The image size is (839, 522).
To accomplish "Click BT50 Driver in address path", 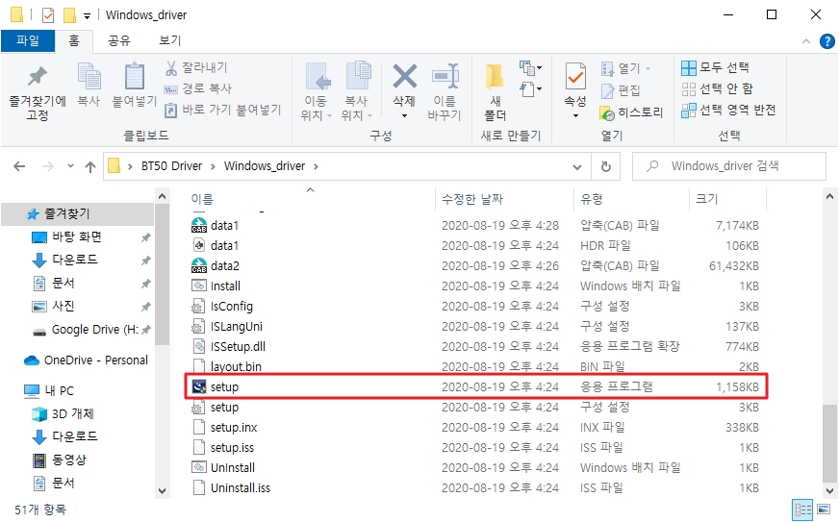I will click(x=172, y=166).
